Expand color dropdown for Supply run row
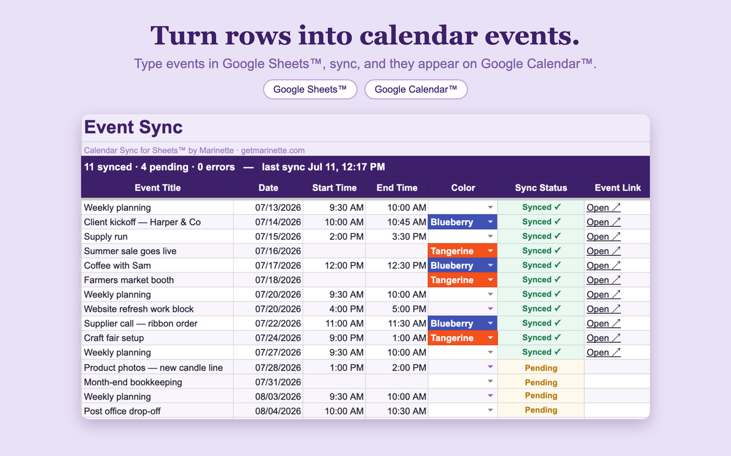This screenshot has width=731, height=456. pos(490,237)
